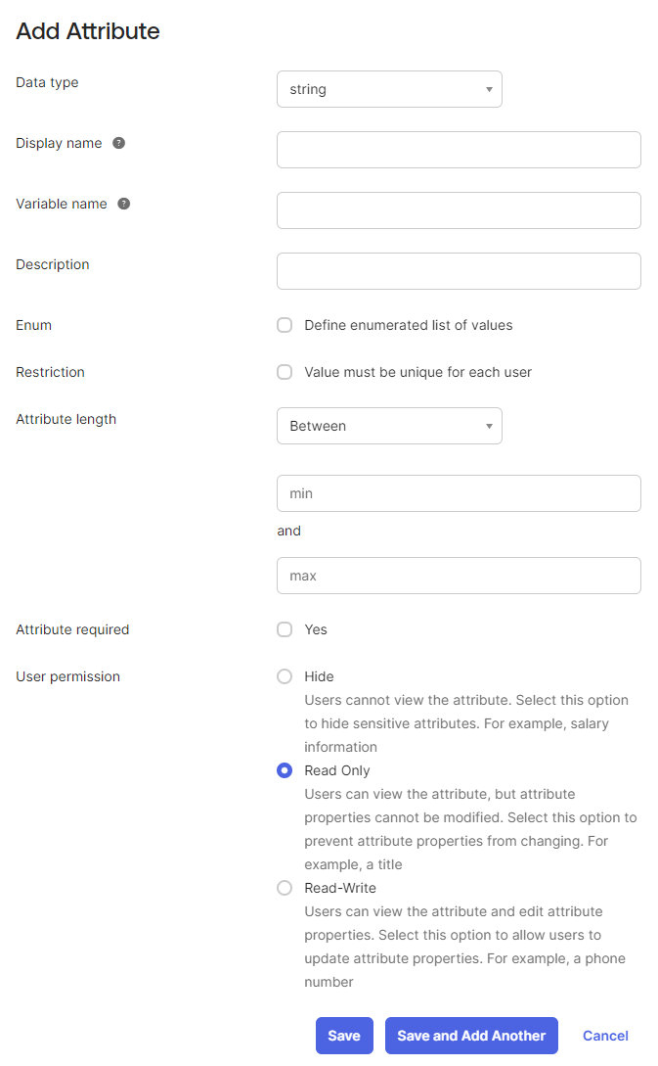Select the Read Only permission radio

285,770
